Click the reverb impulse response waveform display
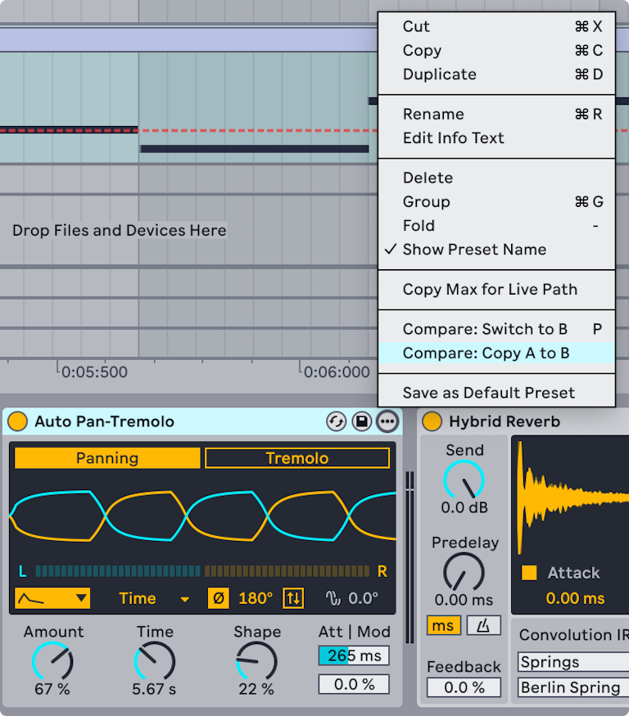Image resolution: width=629 pixels, height=716 pixels. coord(573,498)
